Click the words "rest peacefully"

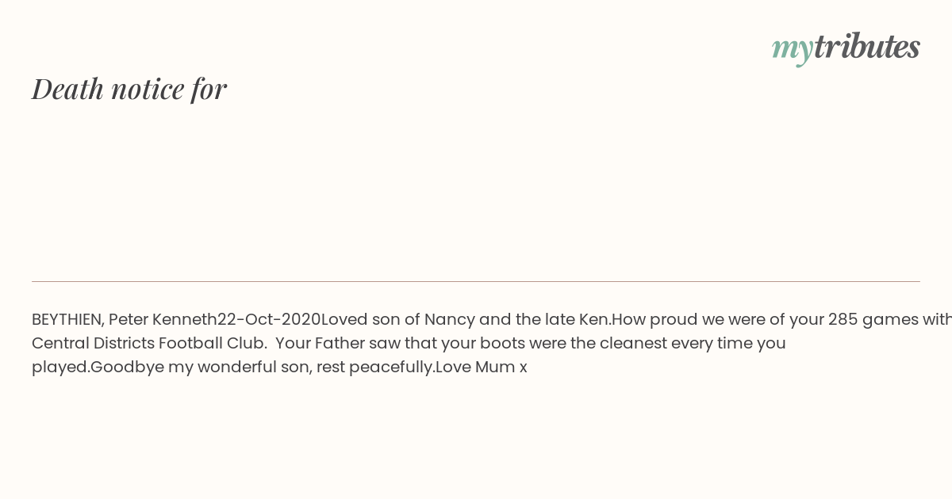coord(374,368)
